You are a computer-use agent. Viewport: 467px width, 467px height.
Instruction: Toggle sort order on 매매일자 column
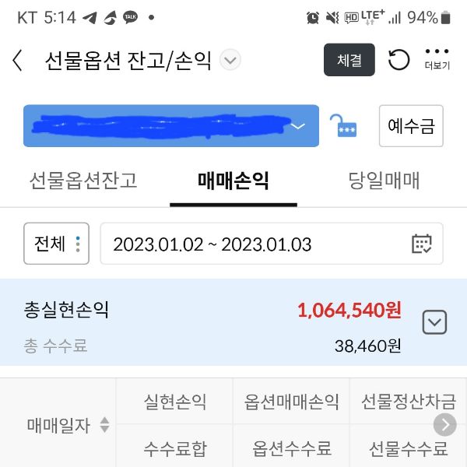coord(104,425)
